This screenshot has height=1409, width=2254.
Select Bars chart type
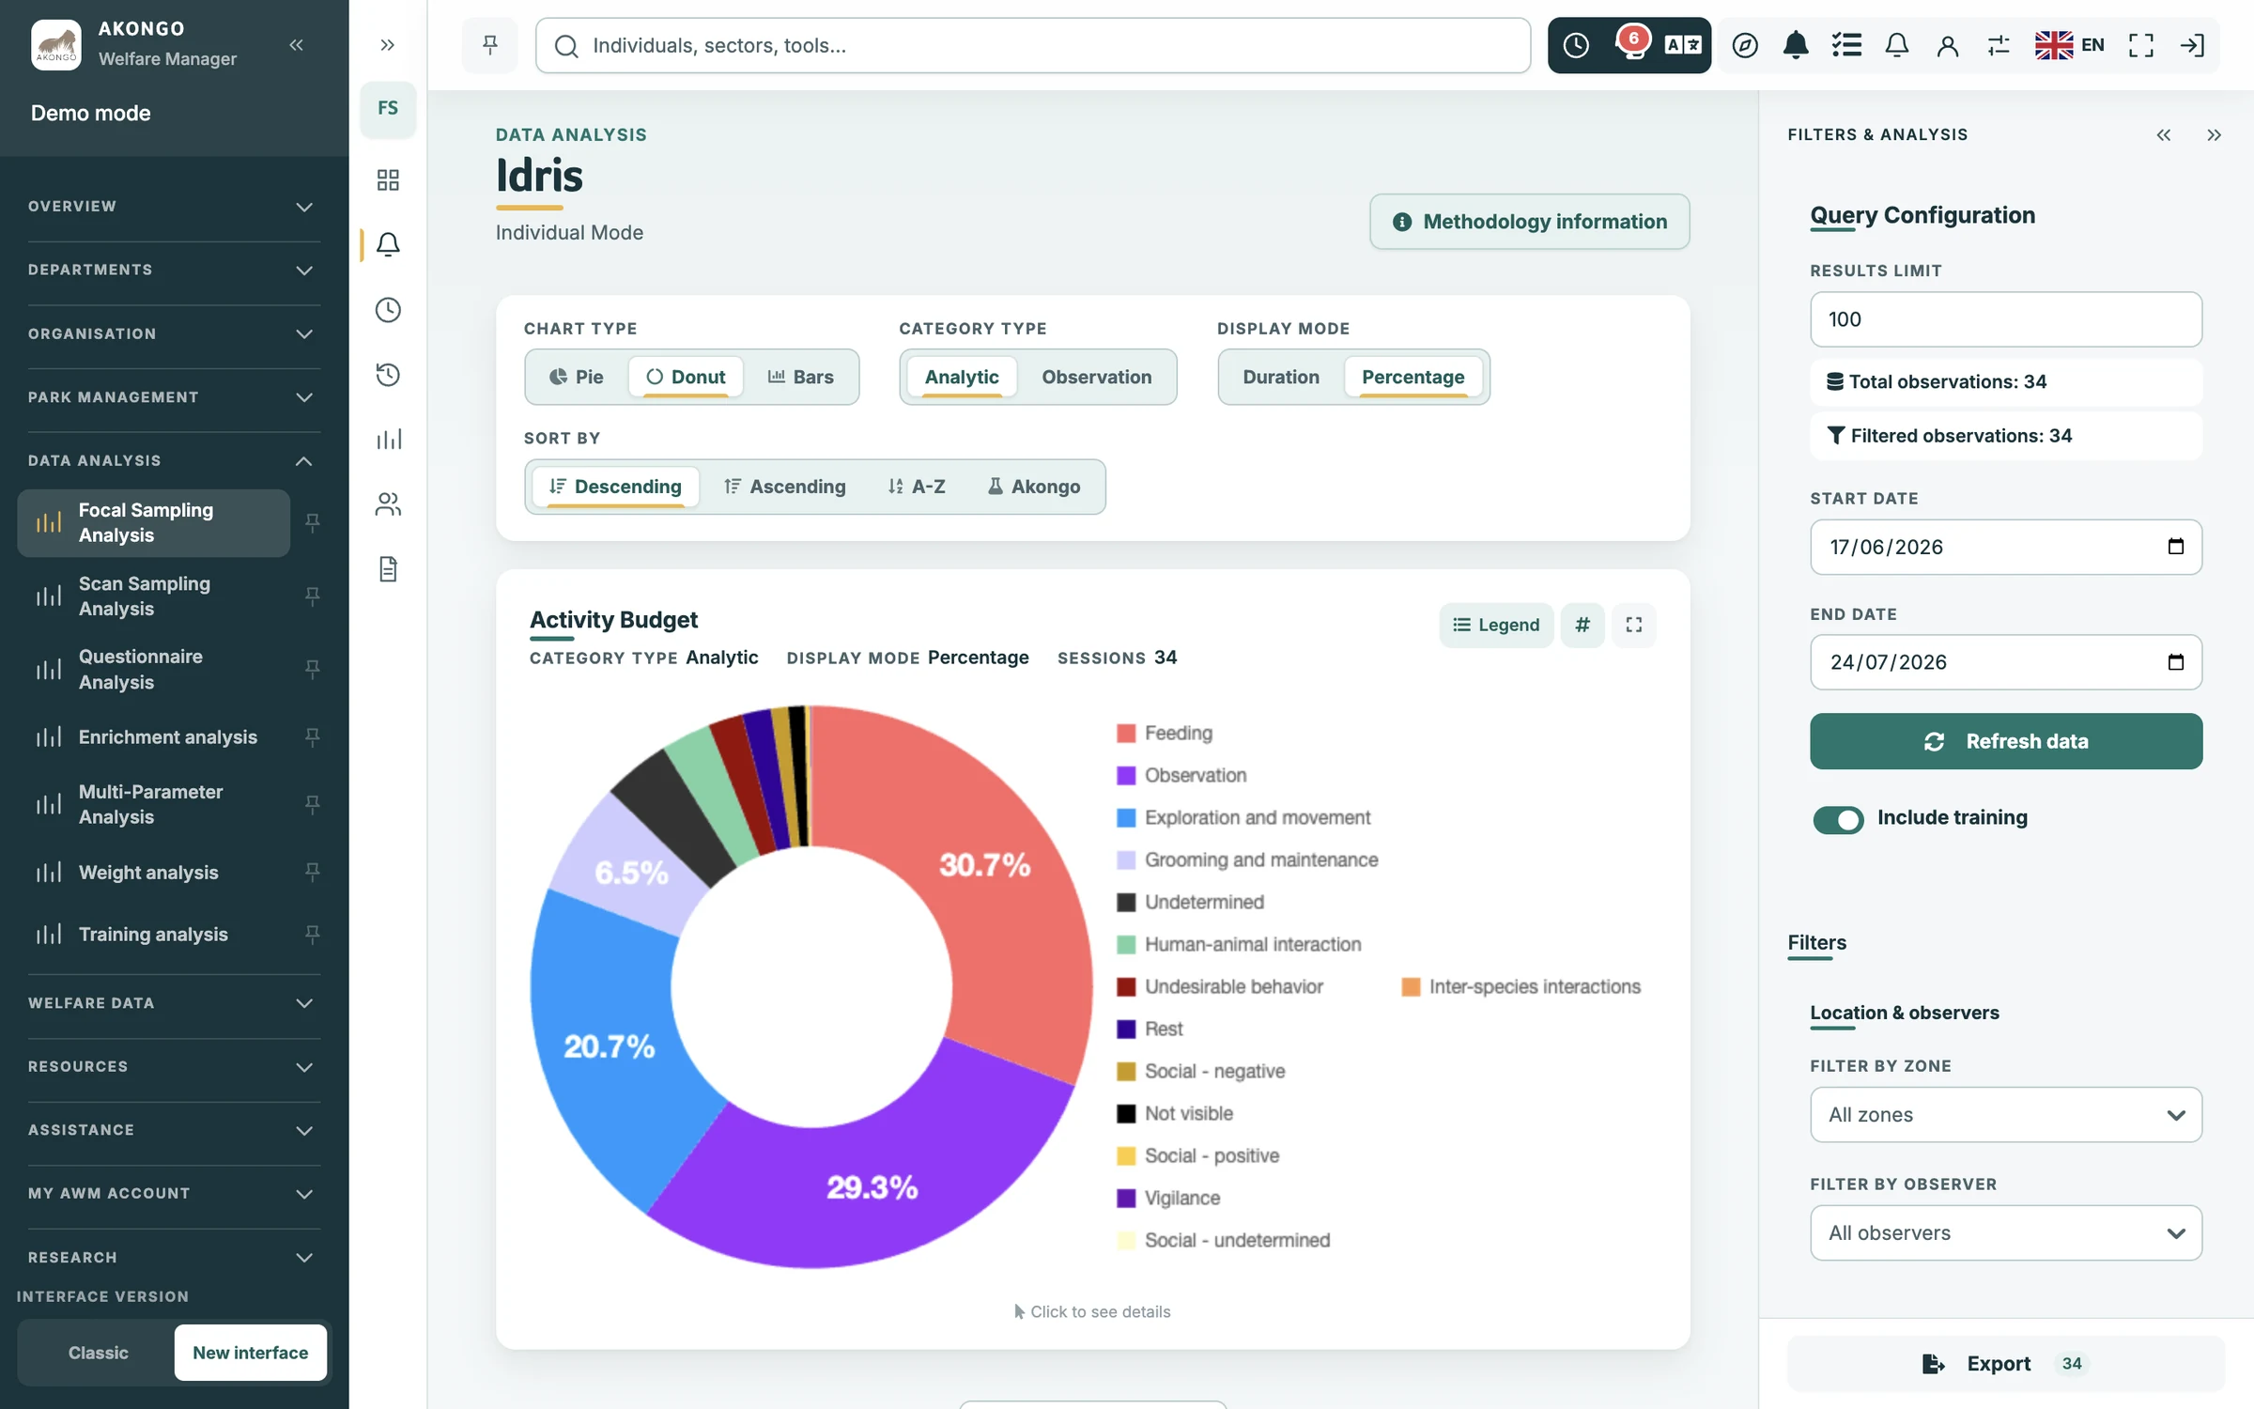click(x=800, y=377)
